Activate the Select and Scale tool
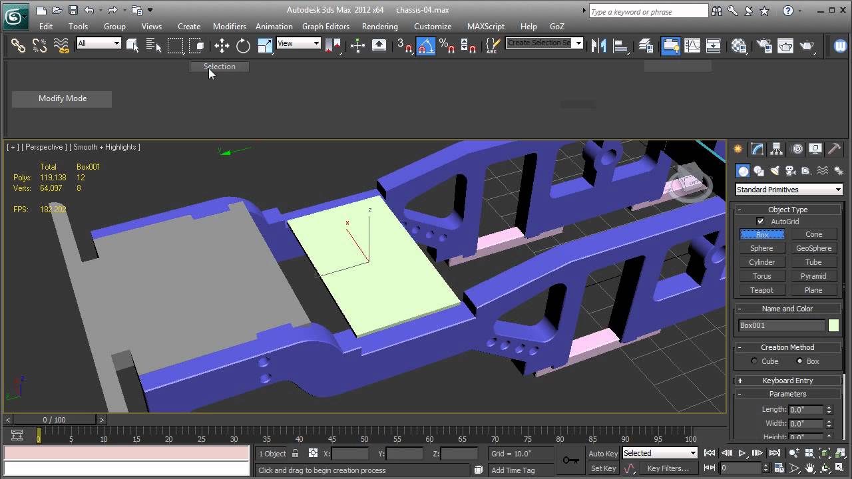Image resolution: width=852 pixels, height=479 pixels. 265,45
